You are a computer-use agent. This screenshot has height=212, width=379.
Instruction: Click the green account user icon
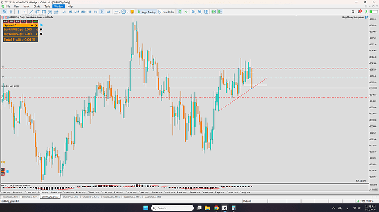(x=366, y=12)
